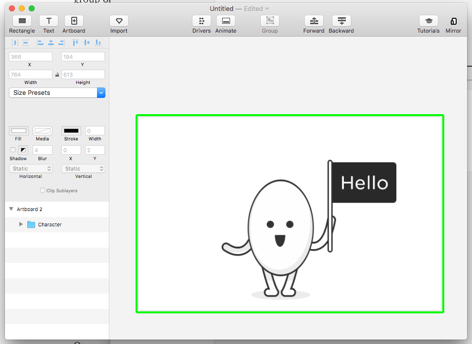This screenshot has height=344, width=472.
Task: Open the Drivers panel
Action: point(201,21)
